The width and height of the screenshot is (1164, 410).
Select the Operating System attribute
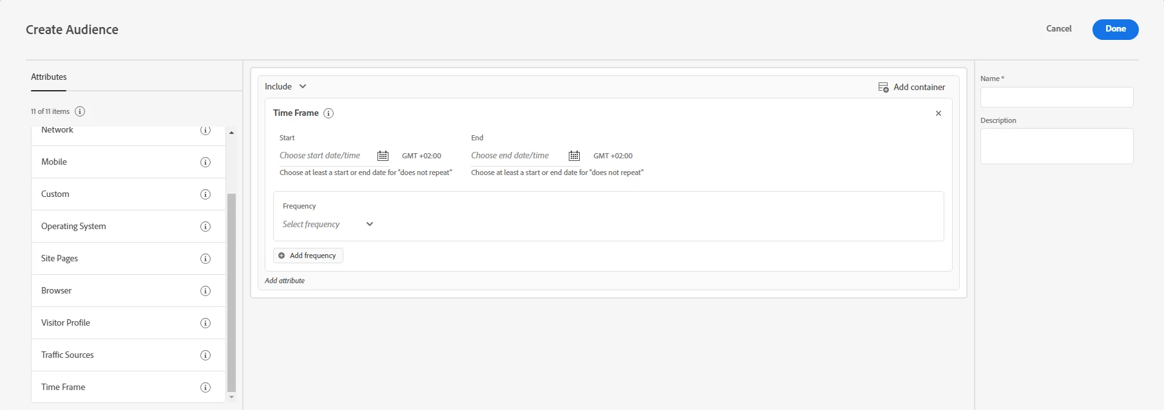[128, 227]
